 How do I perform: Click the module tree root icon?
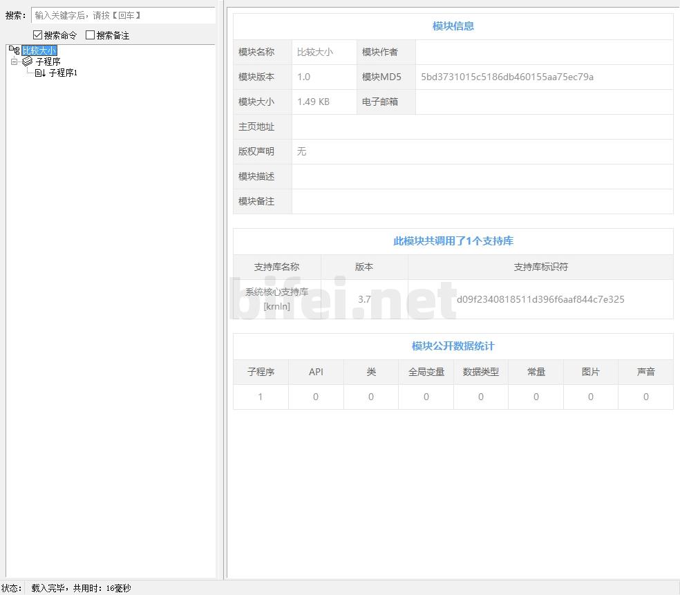point(15,50)
